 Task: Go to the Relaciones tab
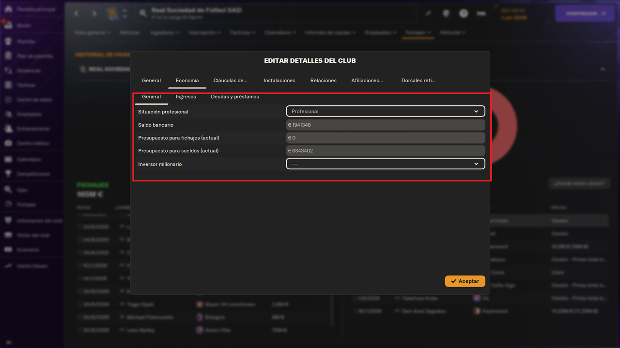click(x=323, y=80)
